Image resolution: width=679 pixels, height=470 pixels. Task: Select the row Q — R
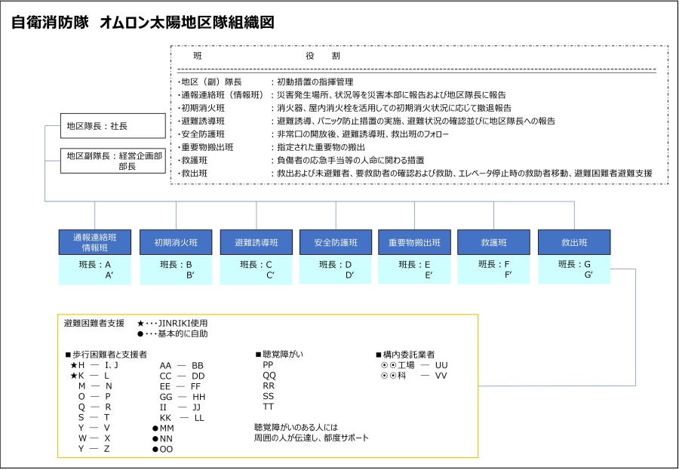coord(95,407)
